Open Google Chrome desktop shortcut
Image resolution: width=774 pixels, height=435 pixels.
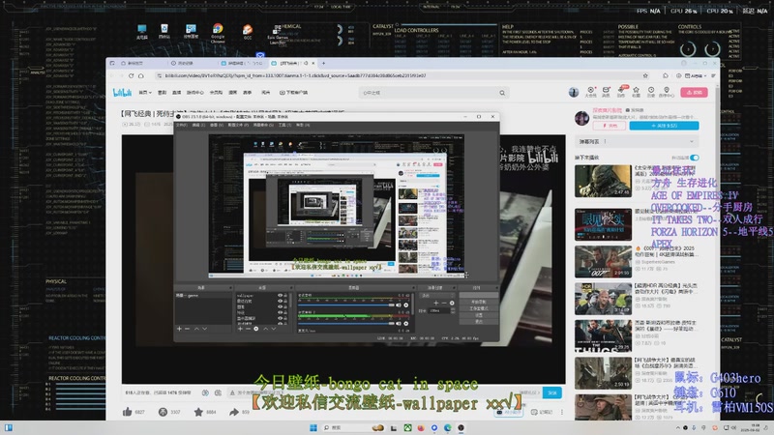tap(218, 33)
